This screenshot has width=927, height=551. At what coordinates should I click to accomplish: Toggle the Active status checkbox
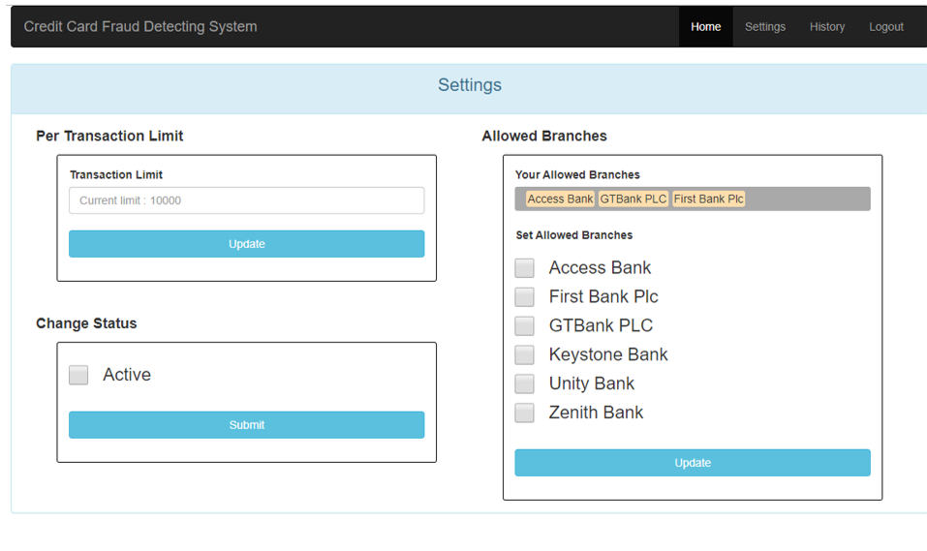pyautogui.click(x=78, y=374)
